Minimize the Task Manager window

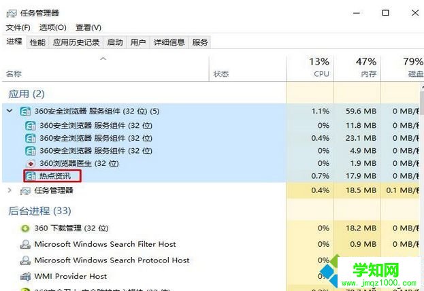357,13
